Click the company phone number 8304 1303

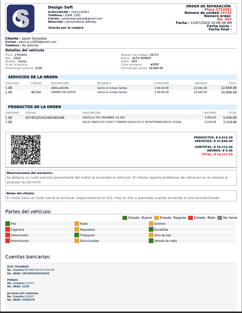[x=73, y=15]
